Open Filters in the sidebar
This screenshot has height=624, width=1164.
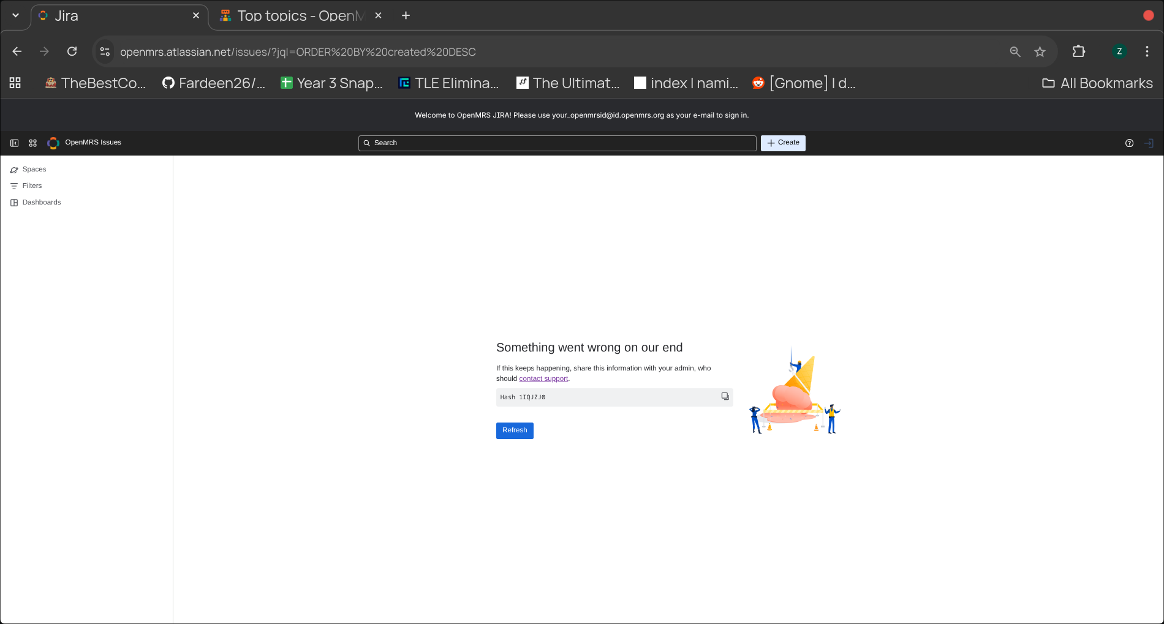(x=32, y=186)
